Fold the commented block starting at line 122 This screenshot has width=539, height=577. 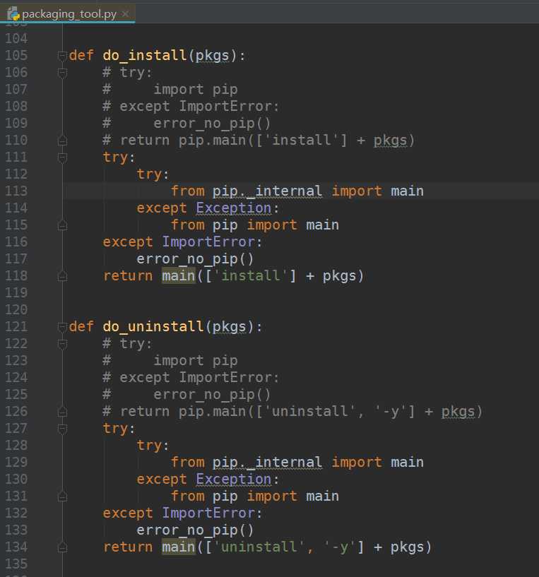(x=62, y=344)
